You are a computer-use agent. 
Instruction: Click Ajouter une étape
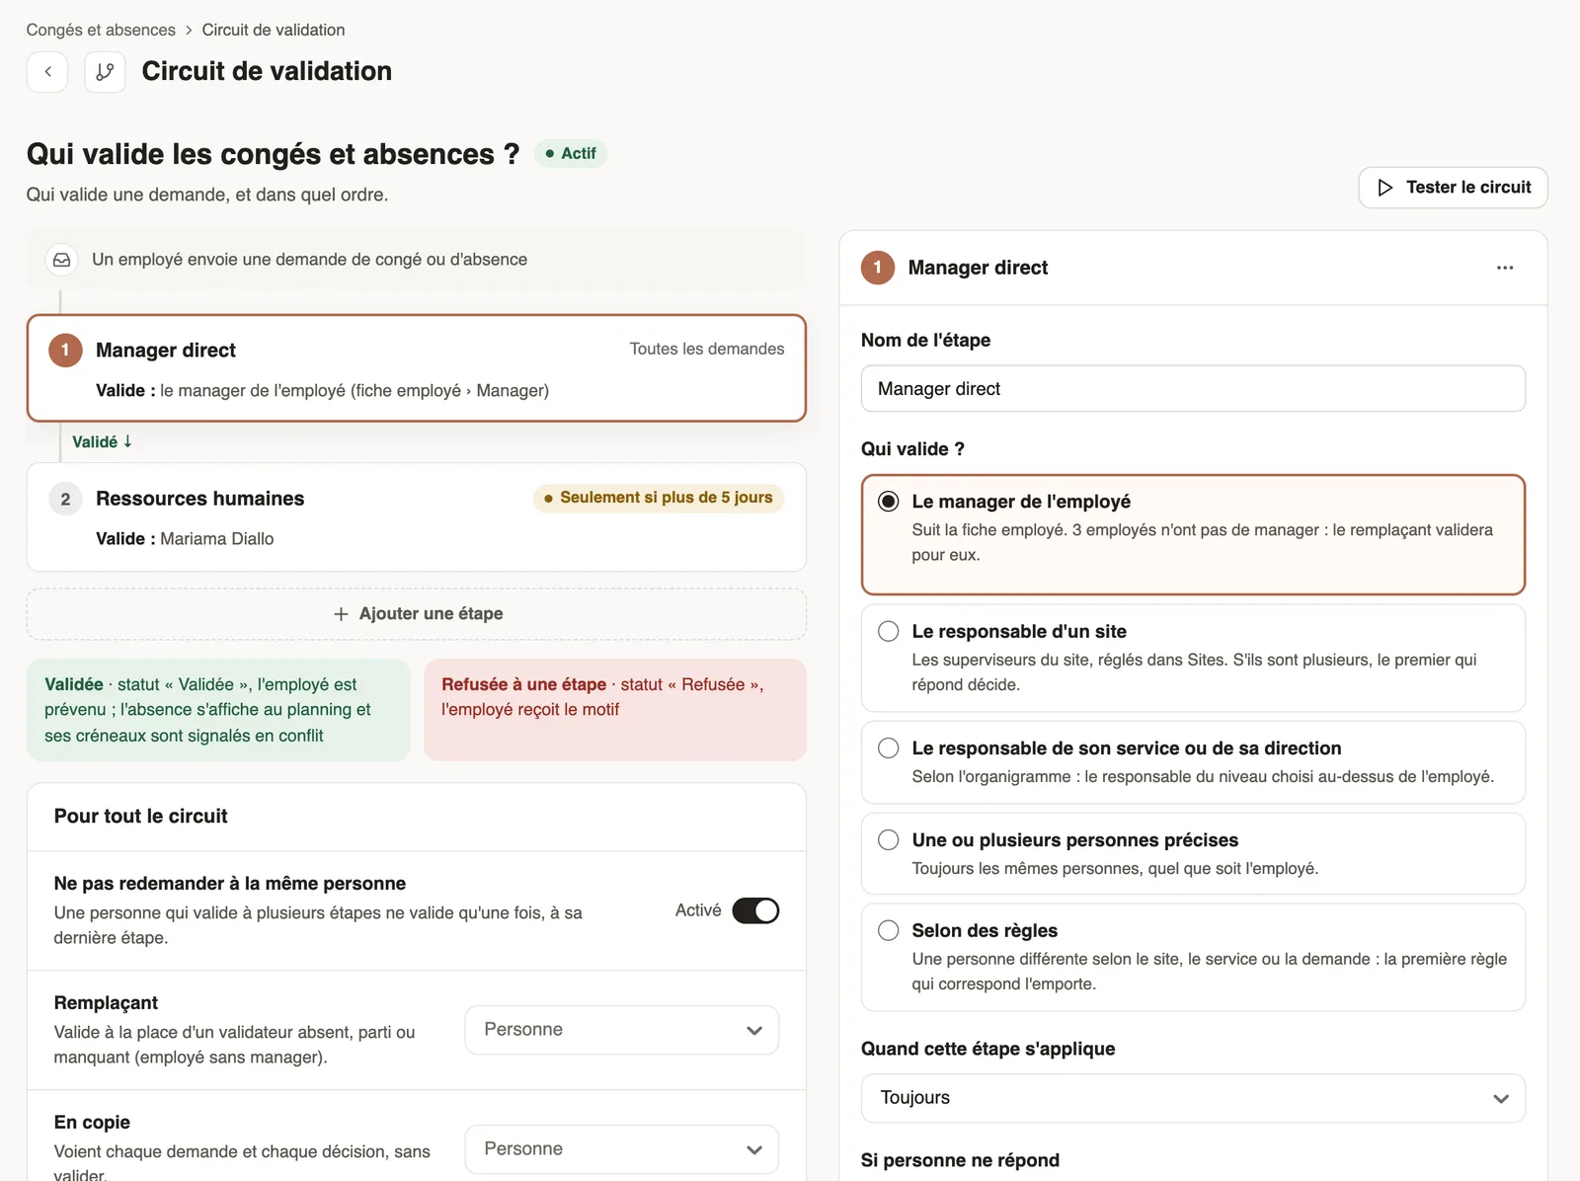coord(417,614)
